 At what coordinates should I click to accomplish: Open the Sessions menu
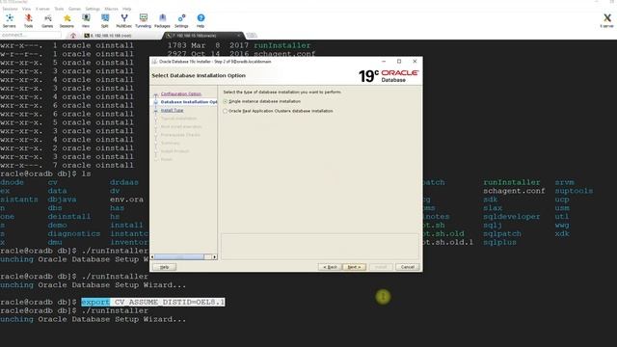point(11,9)
